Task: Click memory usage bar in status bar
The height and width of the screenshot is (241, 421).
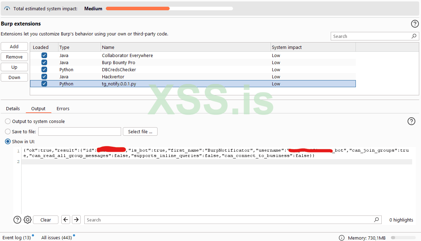Action: click(403, 238)
